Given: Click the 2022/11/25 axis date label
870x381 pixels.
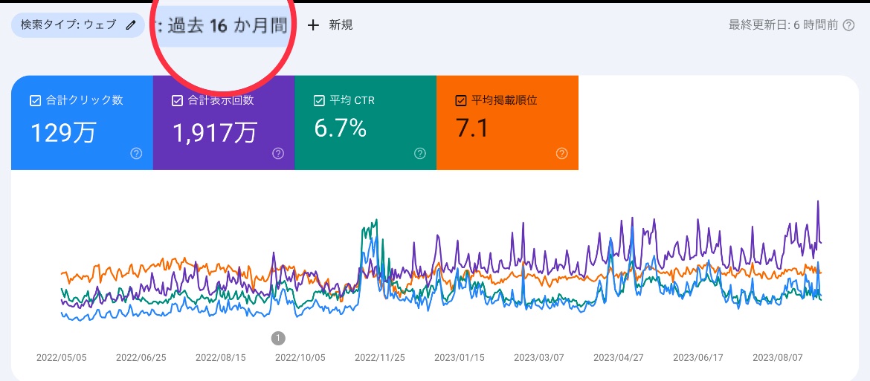Looking at the screenshot, I should pos(380,358).
